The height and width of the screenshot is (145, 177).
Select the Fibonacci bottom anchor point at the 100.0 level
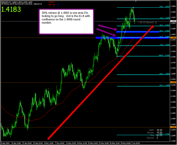[117, 56]
